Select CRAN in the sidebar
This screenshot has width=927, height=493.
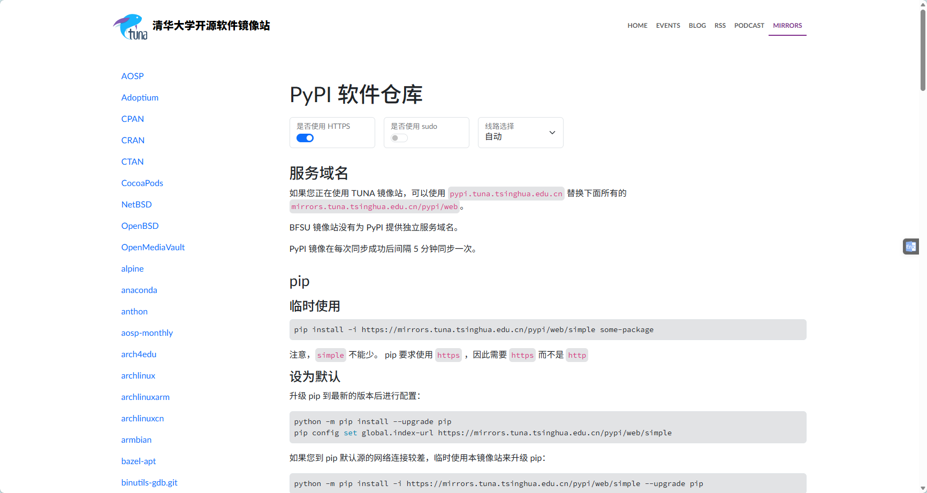[133, 140]
